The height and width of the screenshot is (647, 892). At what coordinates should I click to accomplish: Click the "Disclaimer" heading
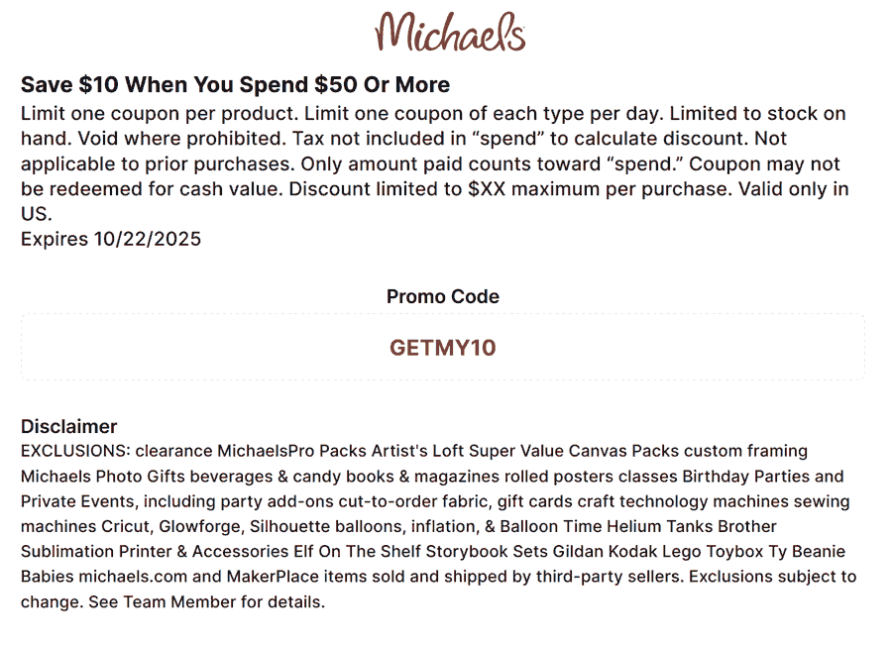[69, 426]
